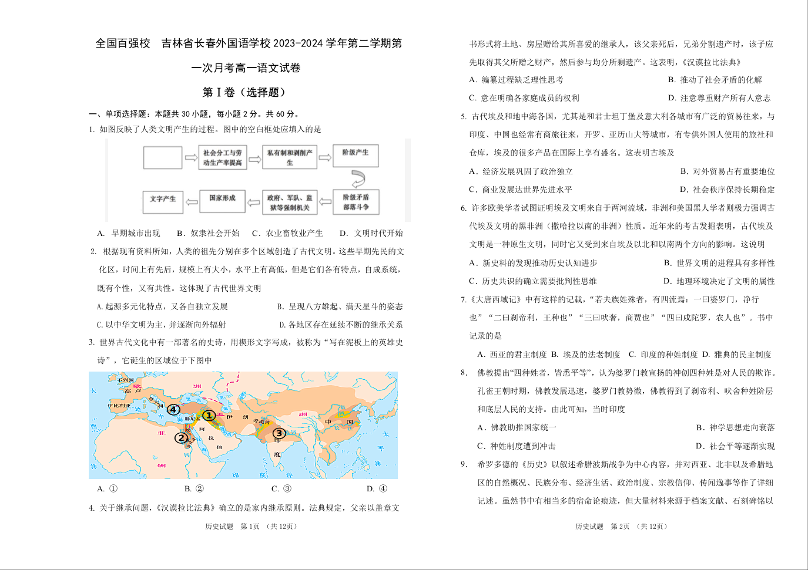Select option D 社会秩序保持长期稳定
The width and height of the screenshot is (808, 570).
727,190
